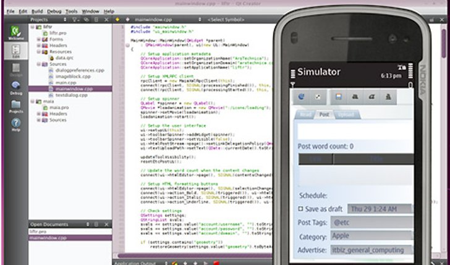The image size is (450, 265).
Task: Open the Window menu
Action: (x=90, y=12)
